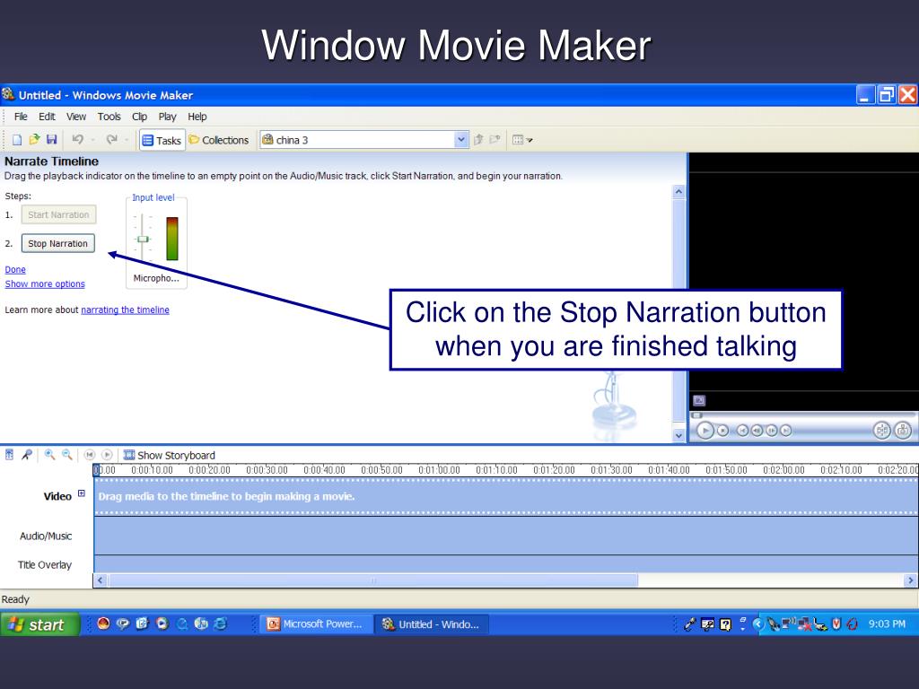919x689 pixels.
Task: Click the timeline horizontal scrollbar thumb
Action: pos(372,580)
